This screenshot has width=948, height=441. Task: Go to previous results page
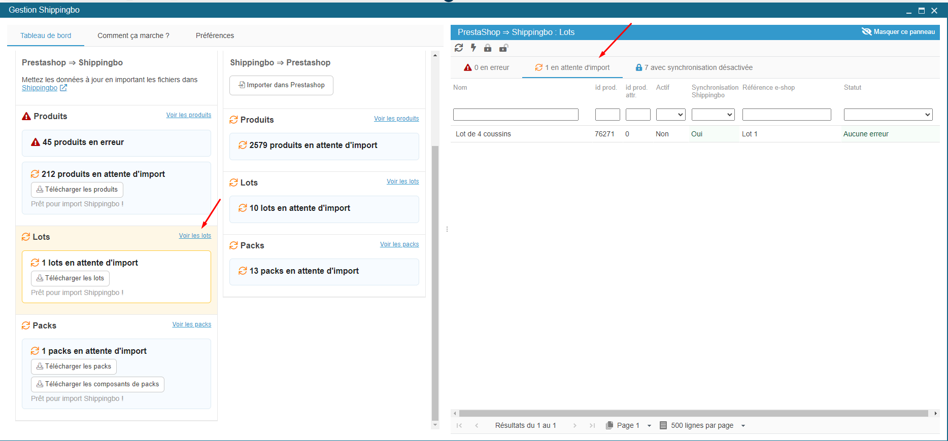pos(477,426)
